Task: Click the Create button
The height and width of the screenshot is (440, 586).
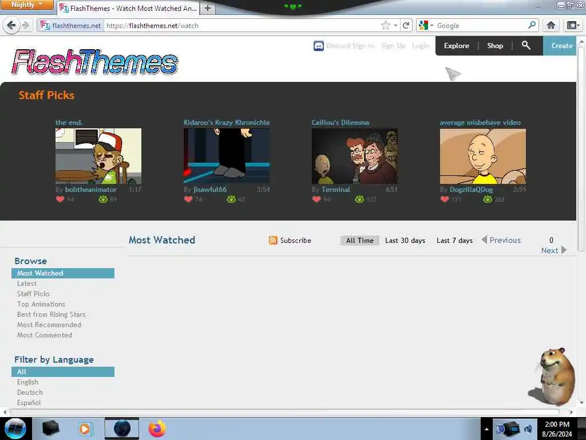Action: [x=560, y=46]
